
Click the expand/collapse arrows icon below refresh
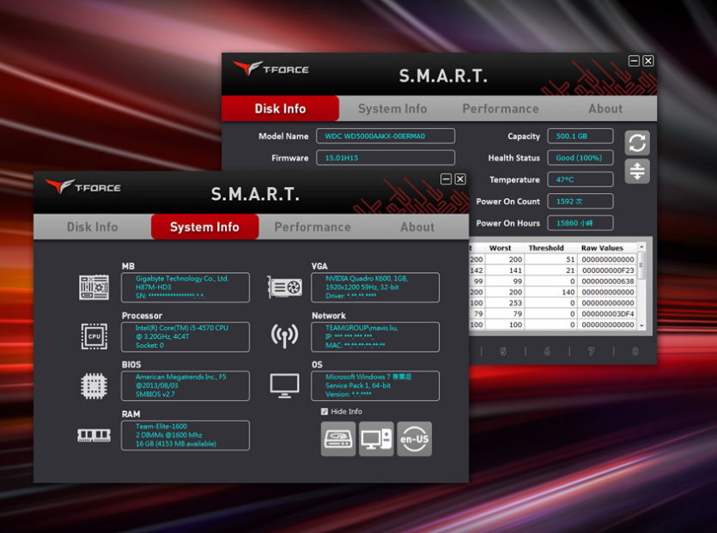[x=637, y=171]
